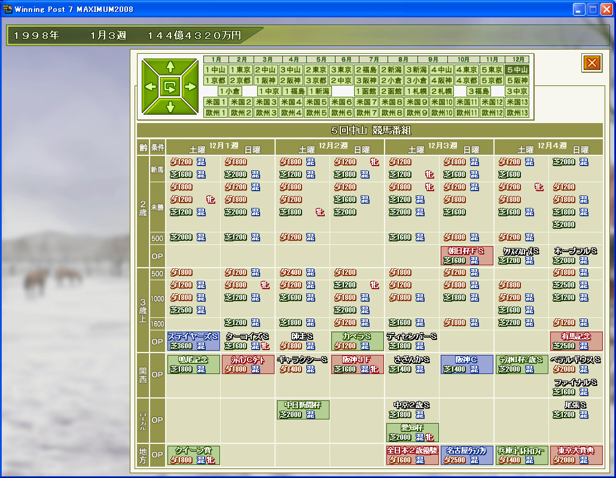The image size is (616, 478).
Task: Click the up arrow on navigation pad
Action: [x=170, y=67]
